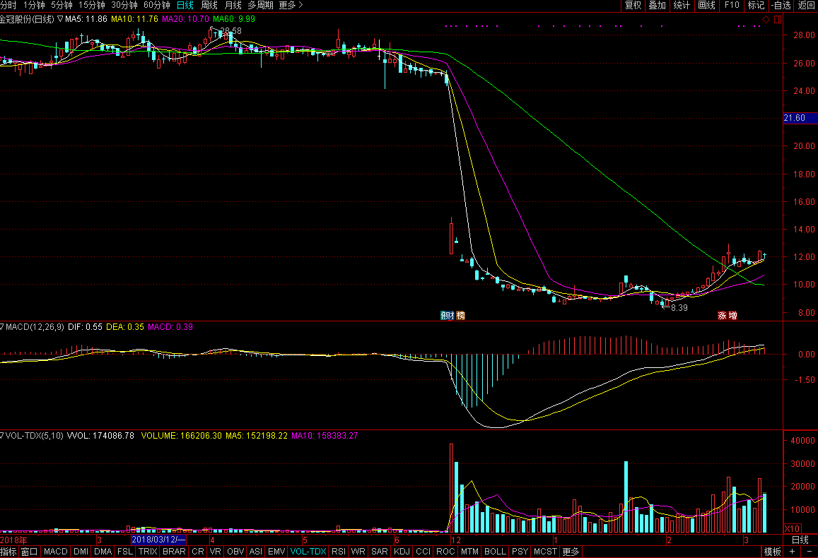Expand the VOL-TDX panel dropdown triangle
This screenshot has height=558, width=818.
click(x=3, y=436)
